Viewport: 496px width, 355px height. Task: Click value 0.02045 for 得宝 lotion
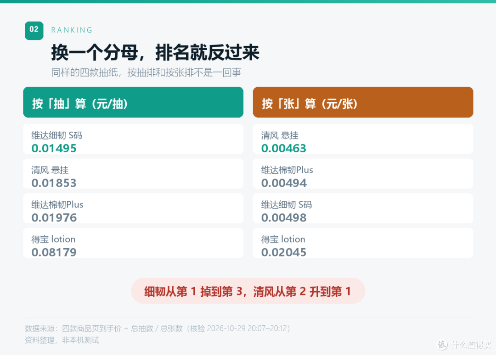(284, 252)
